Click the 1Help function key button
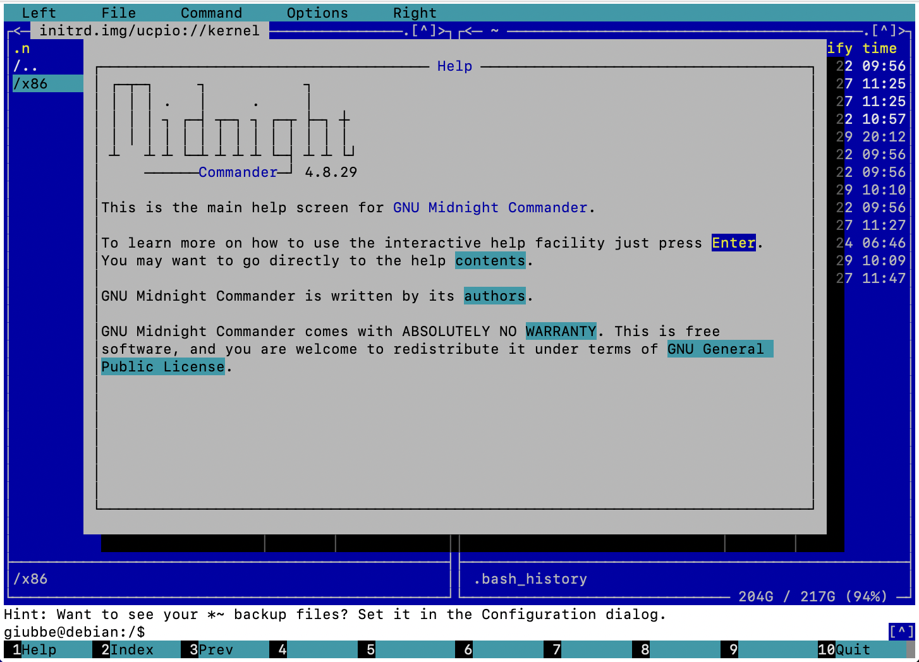919x662 pixels. pos(39,649)
